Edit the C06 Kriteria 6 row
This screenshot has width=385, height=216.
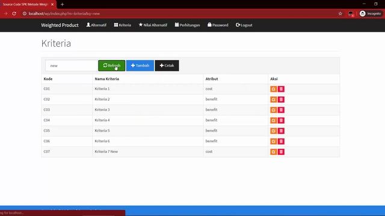[x=273, y=142]
